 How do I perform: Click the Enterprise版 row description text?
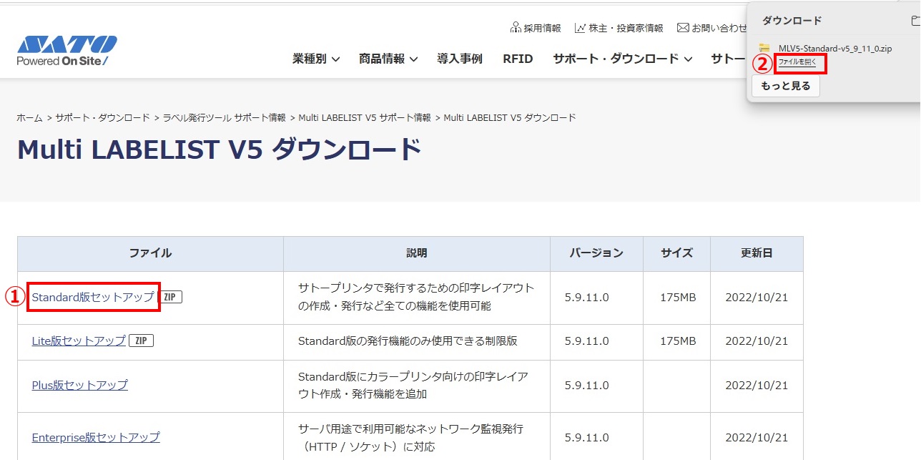[x=410, y=437]
